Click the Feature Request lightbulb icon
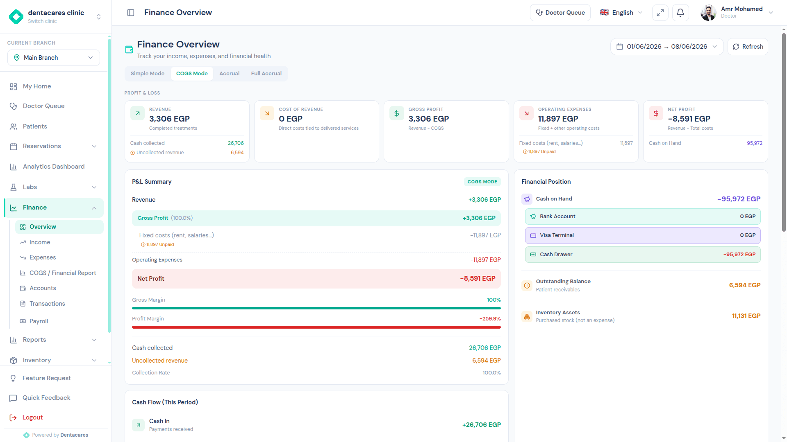 pyautogui.click(x=13, y=378)
